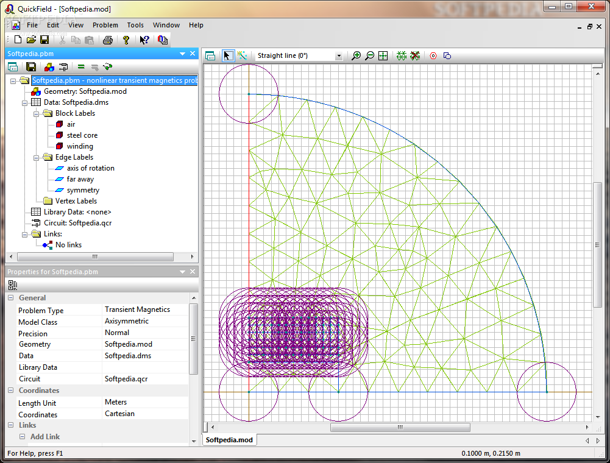Image resolution: width=610 pixels, height=463 pixels.
Task: Open the Tools menu
Action: point(135,26)
